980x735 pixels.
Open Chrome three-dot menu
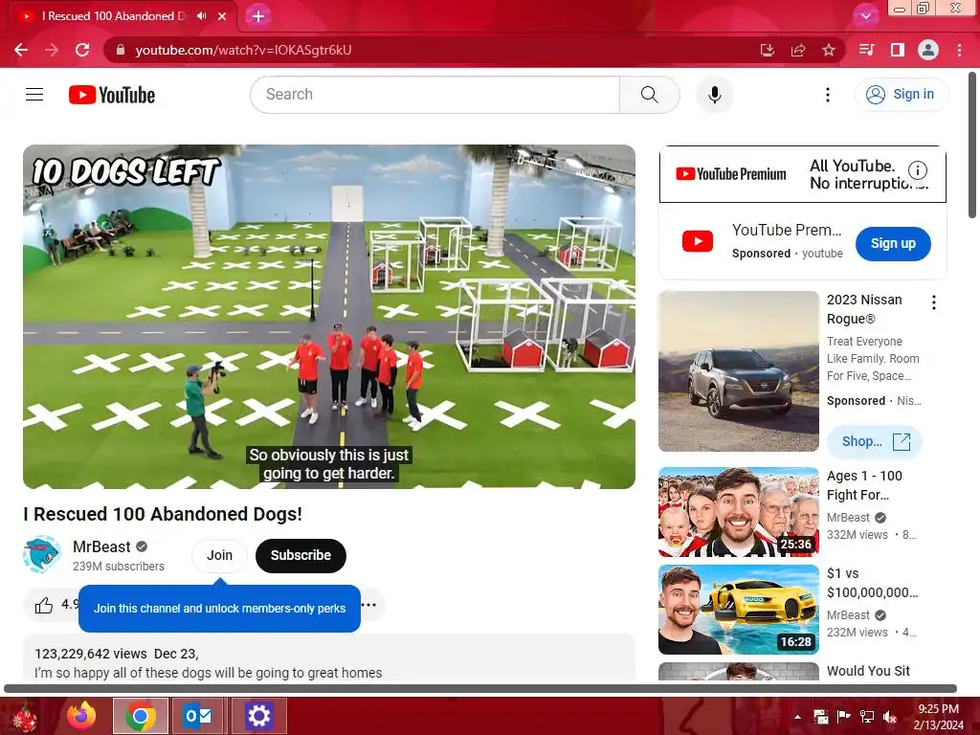(959, 50)
